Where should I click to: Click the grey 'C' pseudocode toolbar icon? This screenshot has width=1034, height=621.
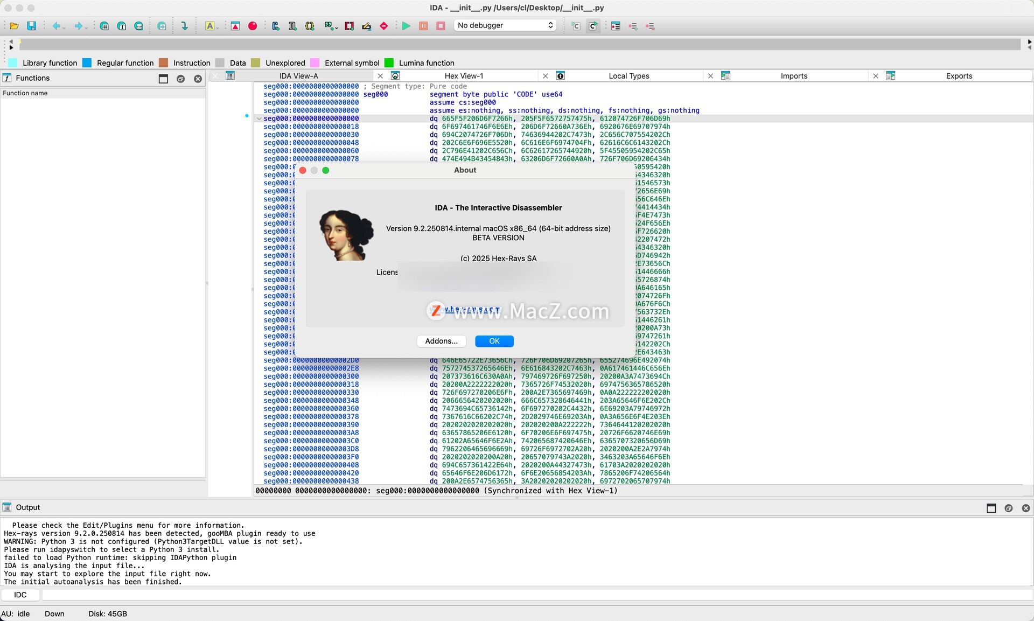tap(576, 25)
